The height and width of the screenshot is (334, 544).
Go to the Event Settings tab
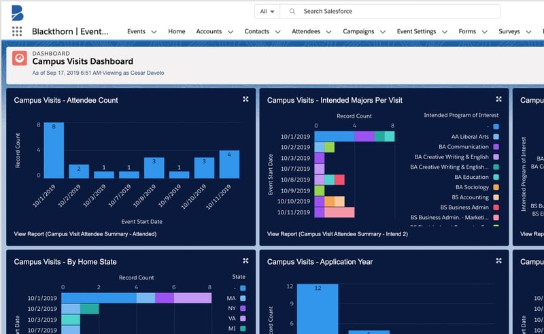pyautogui.click(x=416, y=31)
